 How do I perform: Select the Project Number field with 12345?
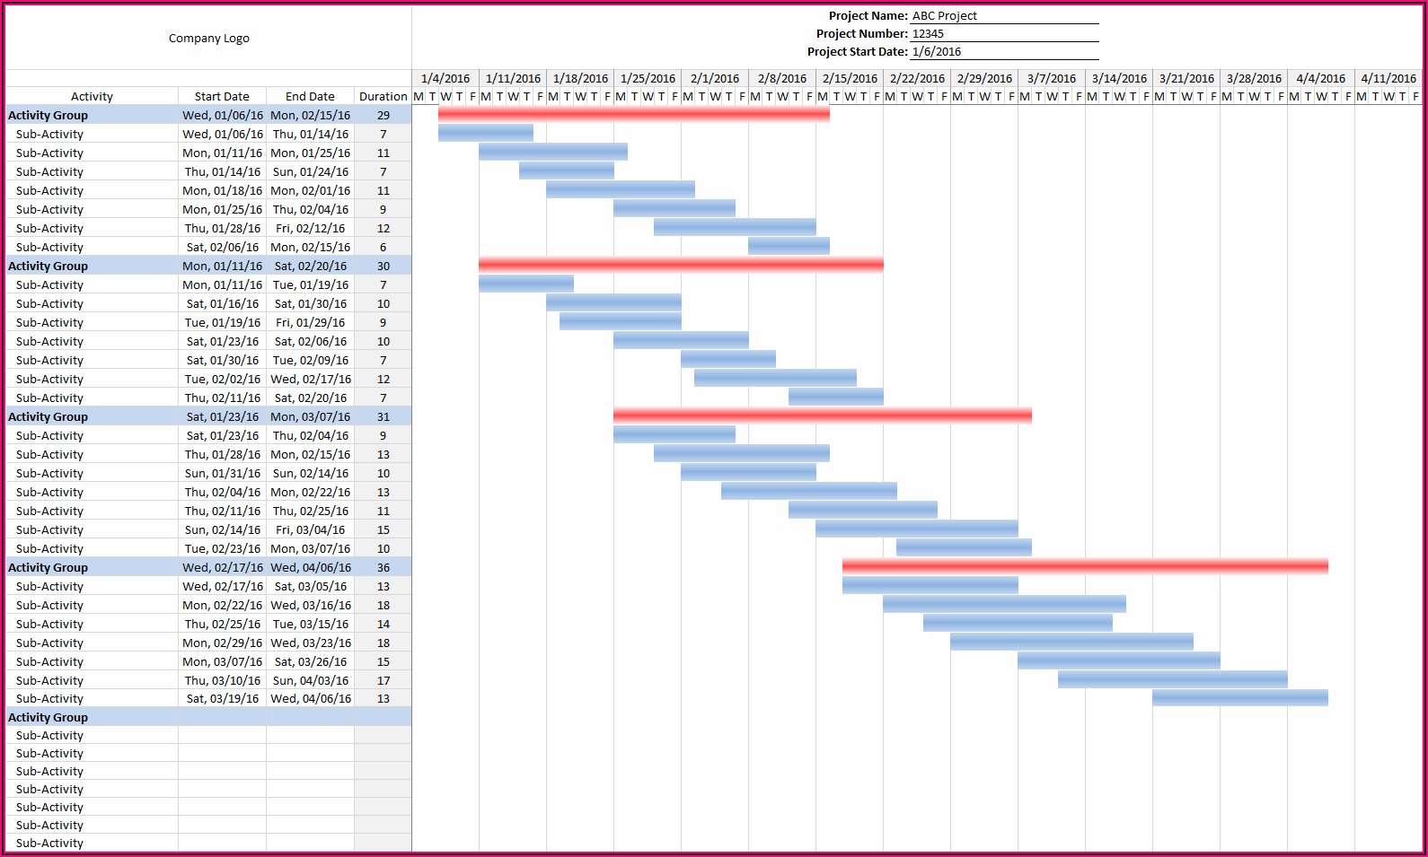[1004, 34]
